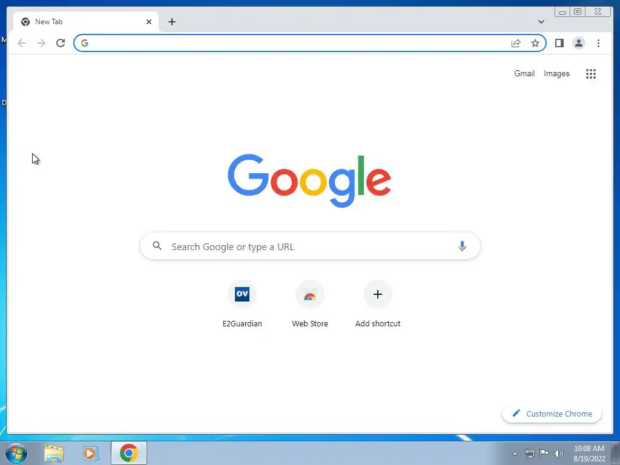
Task: Click the magnifier icon in the search box
Action: click(157, 246)
